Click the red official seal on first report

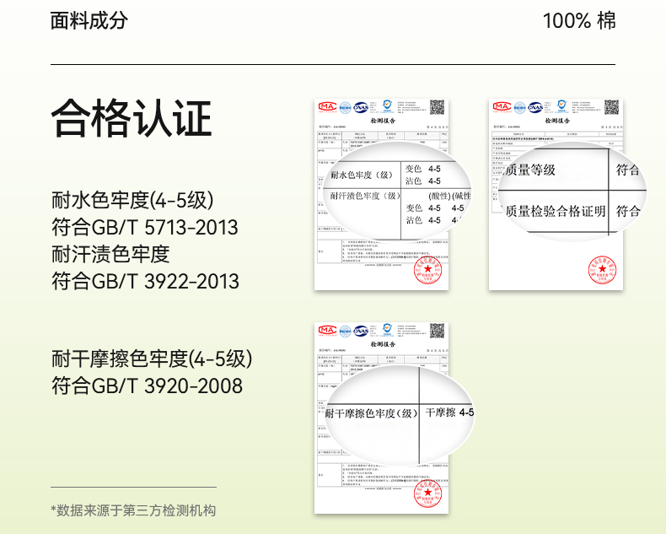pos(427,270)
